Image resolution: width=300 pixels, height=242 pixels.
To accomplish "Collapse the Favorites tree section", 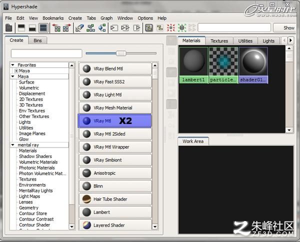I will click(13, 65).
